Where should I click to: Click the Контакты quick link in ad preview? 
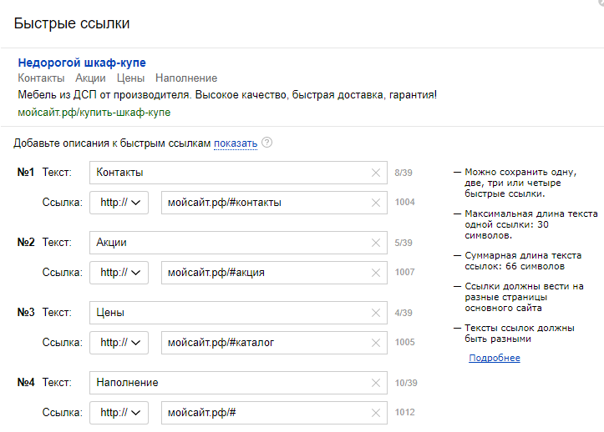click(41, 78)
